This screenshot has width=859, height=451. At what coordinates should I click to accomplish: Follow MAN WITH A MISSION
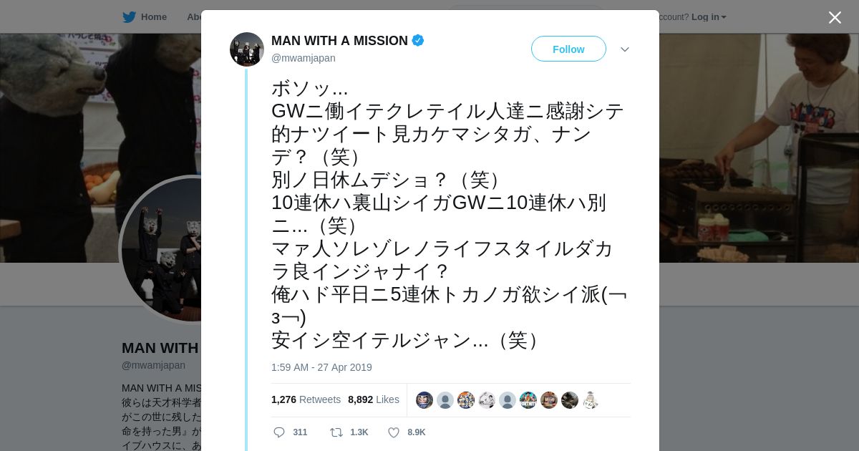(x=568, y=49)
